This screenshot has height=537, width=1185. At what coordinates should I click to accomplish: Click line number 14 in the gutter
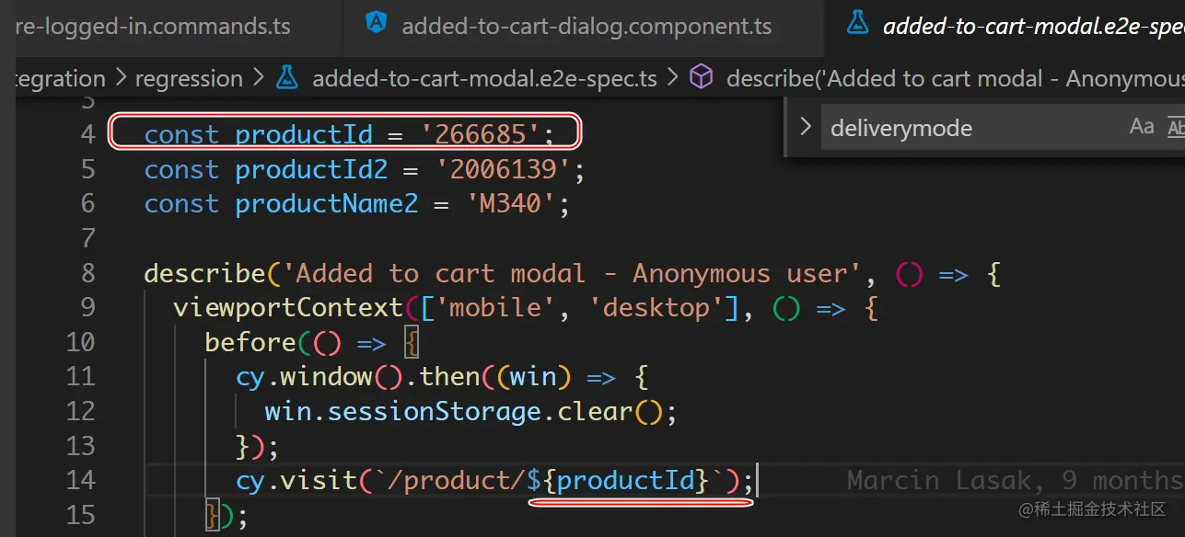click(x=81, y=480)
